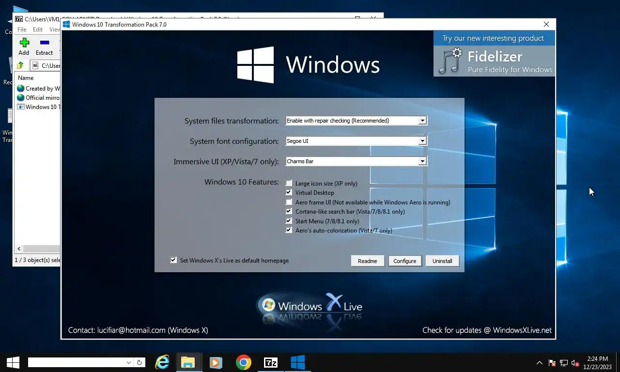Toggle Cortana-like search bar checkbox
The width and height of the screenshot is (620, 372).
289,211
